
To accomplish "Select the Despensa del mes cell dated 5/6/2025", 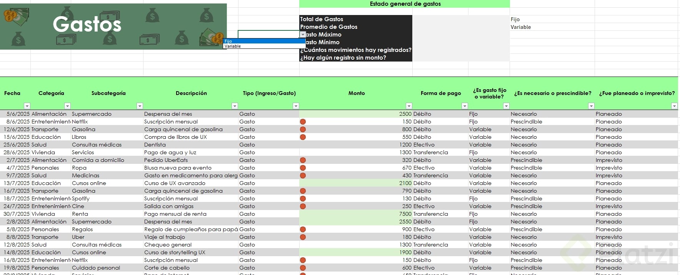I will pos(191,114).
